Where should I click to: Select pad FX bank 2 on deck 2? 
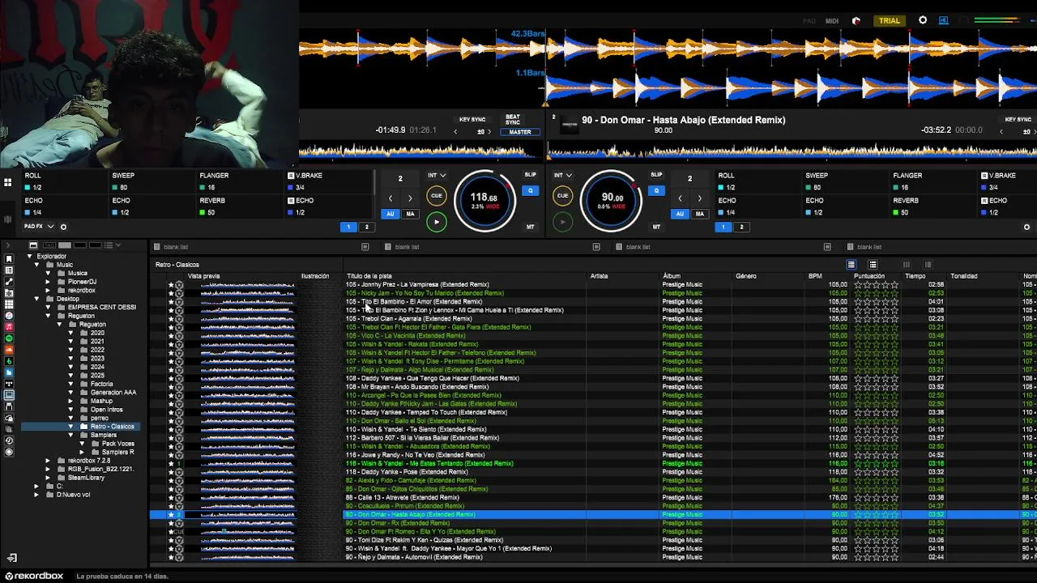click(740, 227)
